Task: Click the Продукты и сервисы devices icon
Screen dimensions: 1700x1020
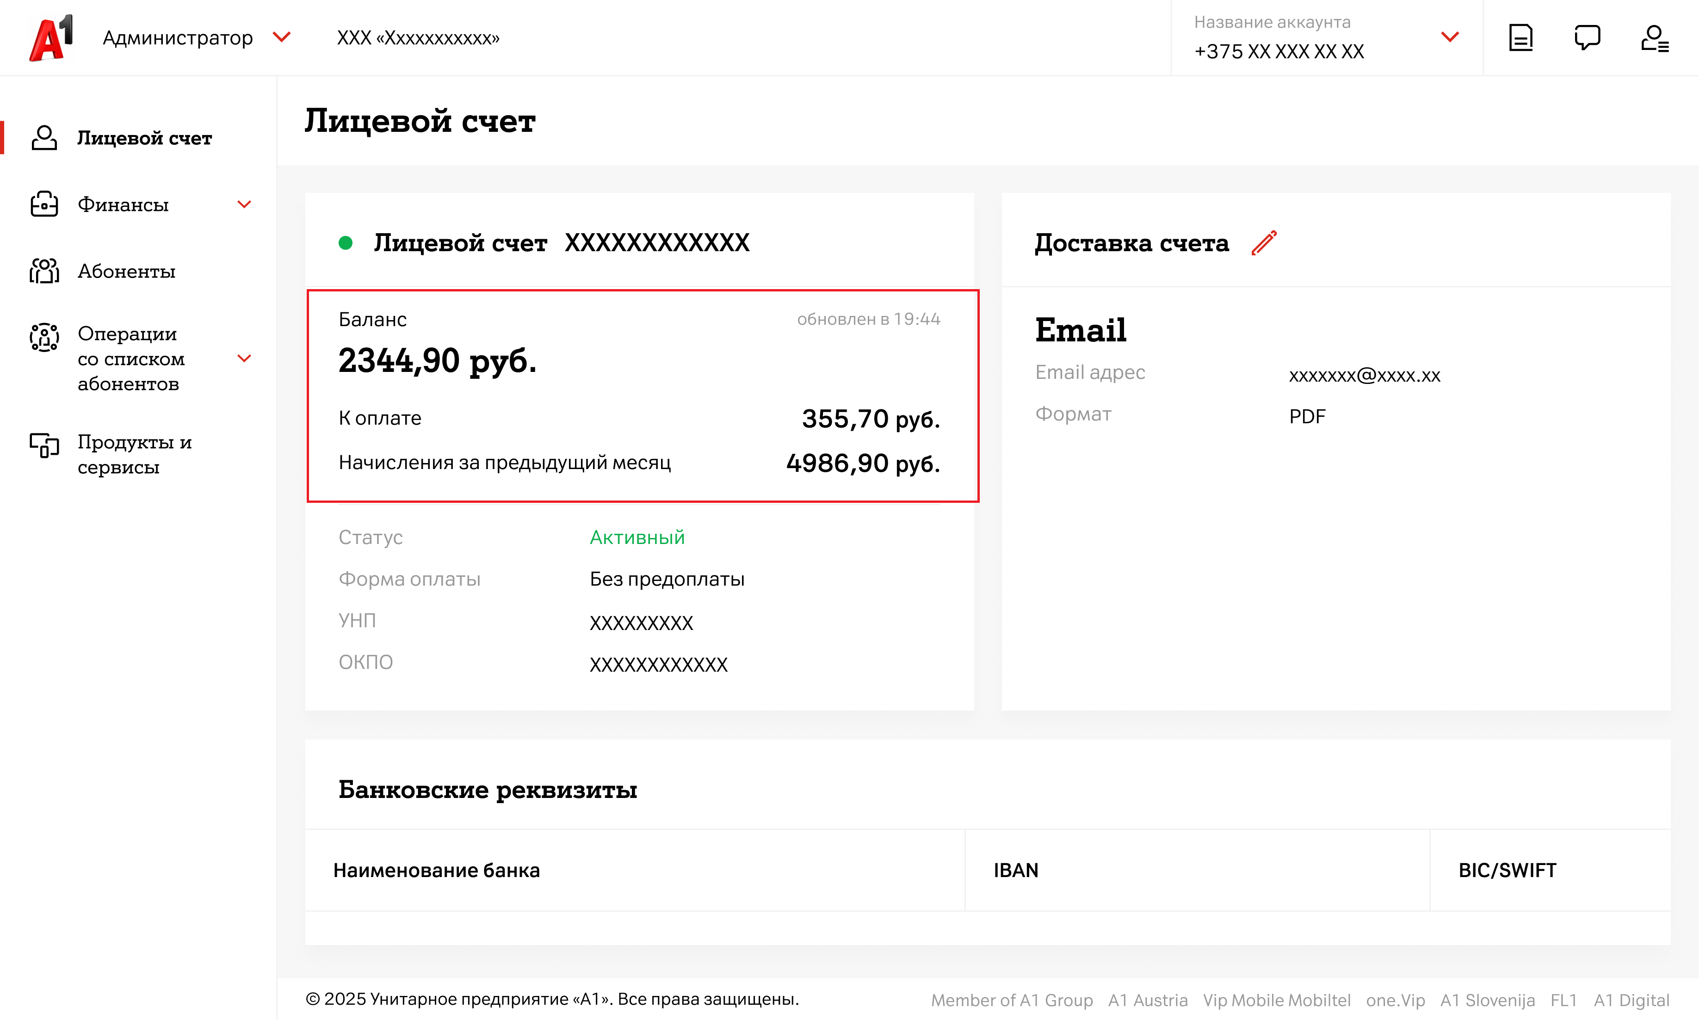Action: (x=44, y=445)
